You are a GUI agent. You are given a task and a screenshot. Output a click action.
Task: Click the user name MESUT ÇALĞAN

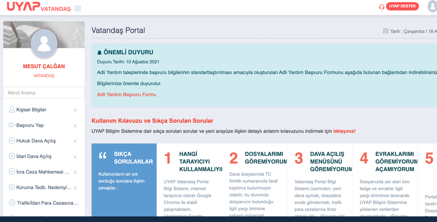click(44, 66)
